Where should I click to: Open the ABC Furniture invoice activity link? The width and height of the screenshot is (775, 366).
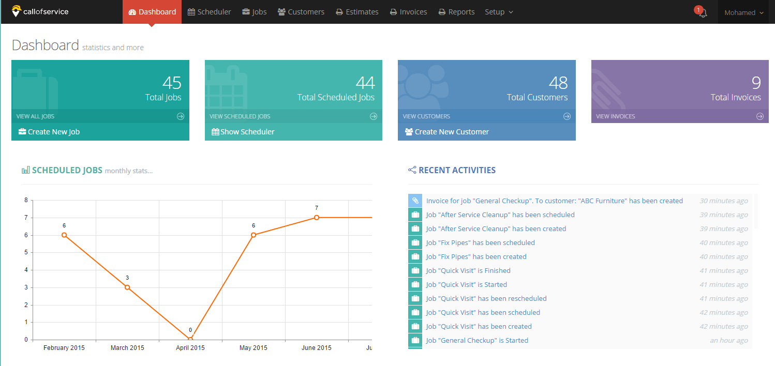554,201
